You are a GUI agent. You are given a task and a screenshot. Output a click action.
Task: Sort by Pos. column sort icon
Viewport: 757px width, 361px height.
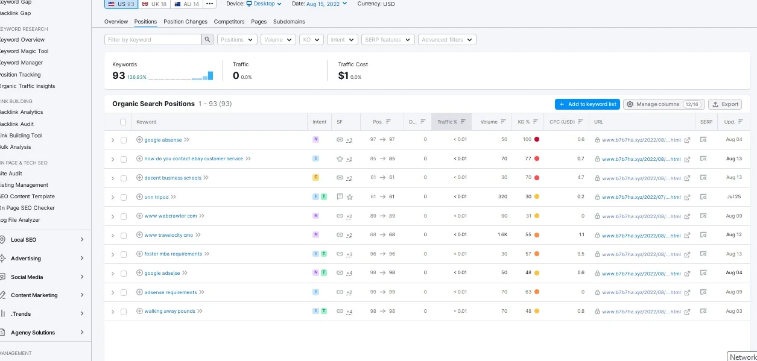388,122
